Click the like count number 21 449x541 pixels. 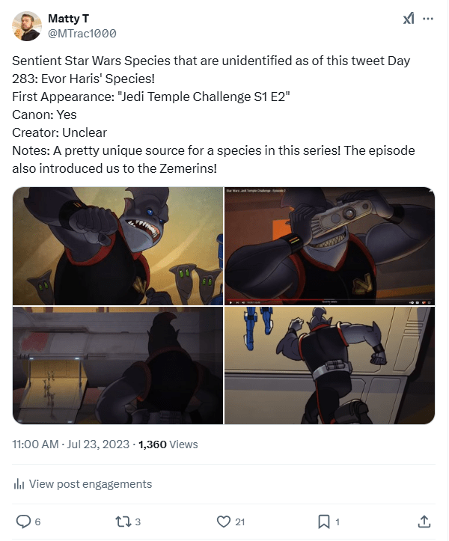(x=240, y=522)
